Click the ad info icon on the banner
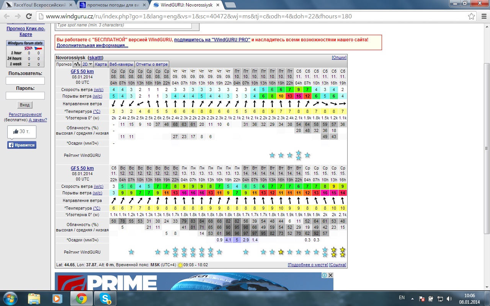This screenshot has height=306, width=490. pyautogui.click(x=324, y=275)
